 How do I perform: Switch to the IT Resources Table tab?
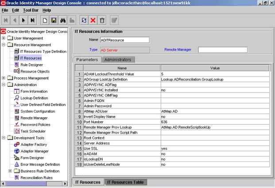(125, 182)
